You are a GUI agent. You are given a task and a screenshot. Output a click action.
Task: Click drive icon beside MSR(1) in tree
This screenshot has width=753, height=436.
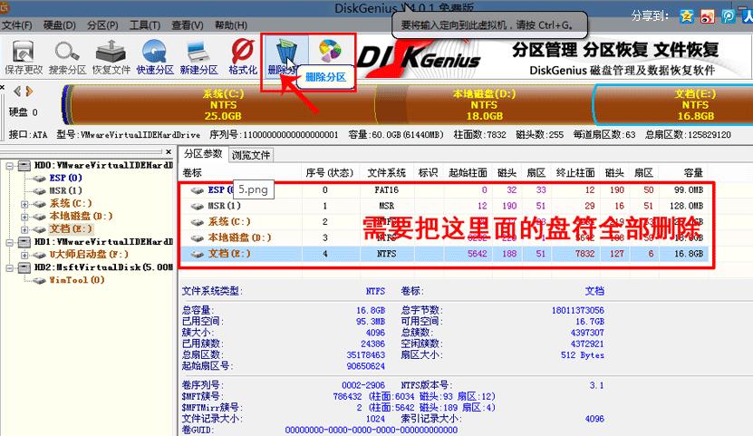pos(39,191)
